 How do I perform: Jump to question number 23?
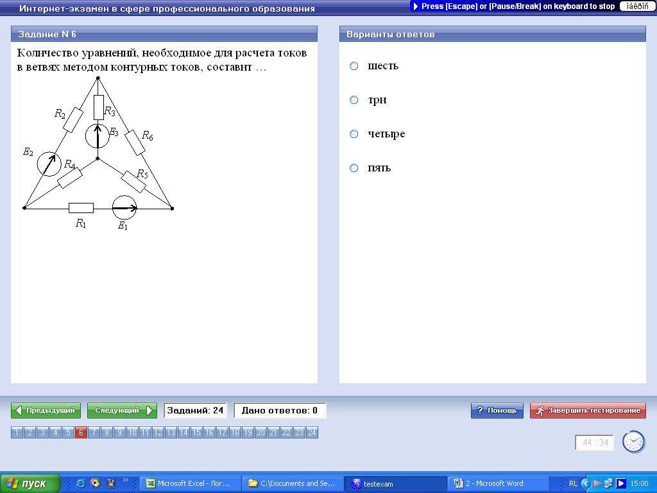299,432
